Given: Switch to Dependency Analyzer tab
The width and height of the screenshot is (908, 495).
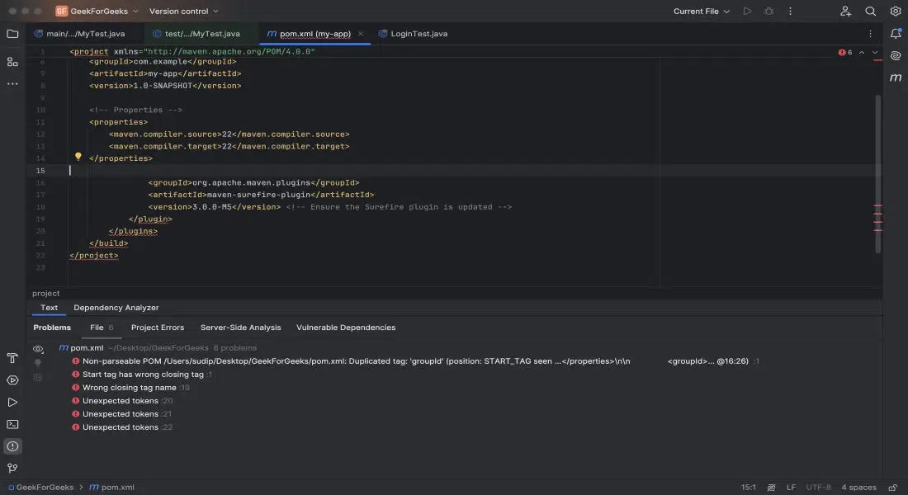Looking at the screenshot, I should point(116,308).
